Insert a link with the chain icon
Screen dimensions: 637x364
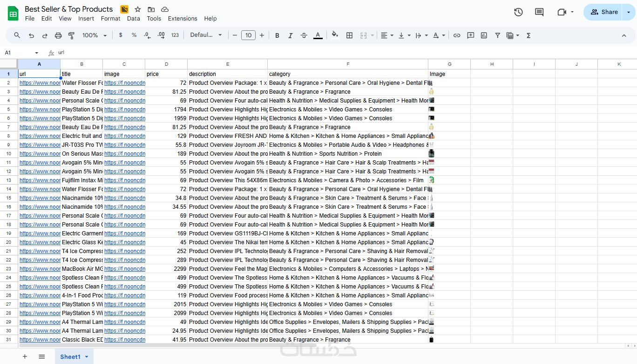457,35
